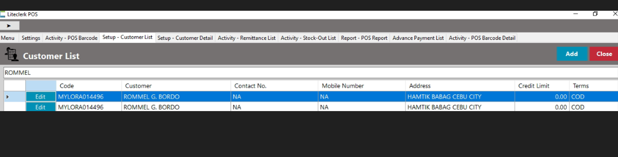Click ROMMEL G. BORDO in the second row

pos(151,107)
